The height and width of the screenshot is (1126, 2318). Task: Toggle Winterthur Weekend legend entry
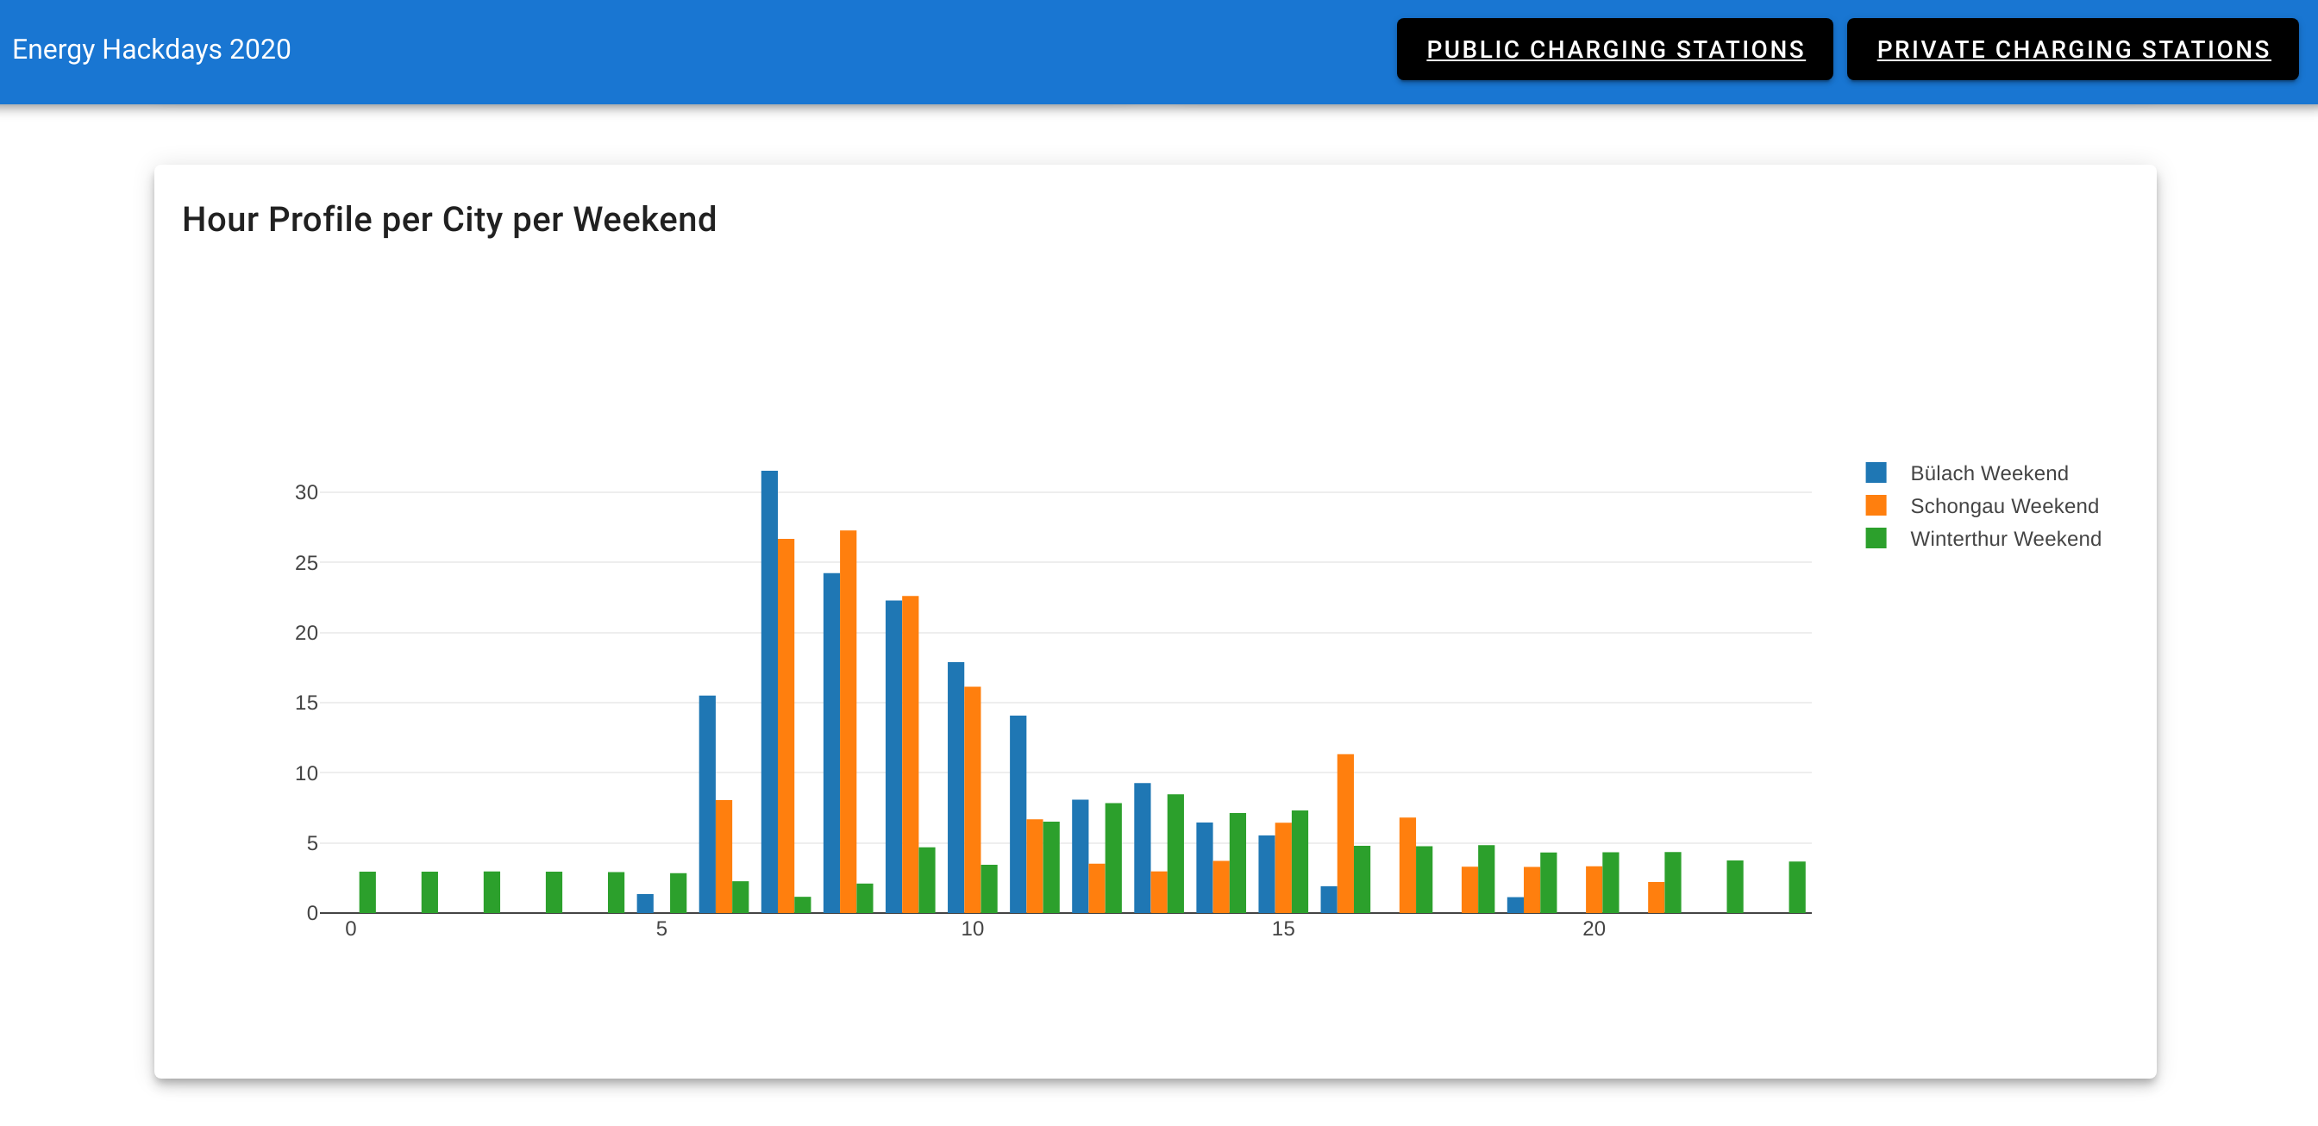pyautogui.click(x=2005, y=539)
